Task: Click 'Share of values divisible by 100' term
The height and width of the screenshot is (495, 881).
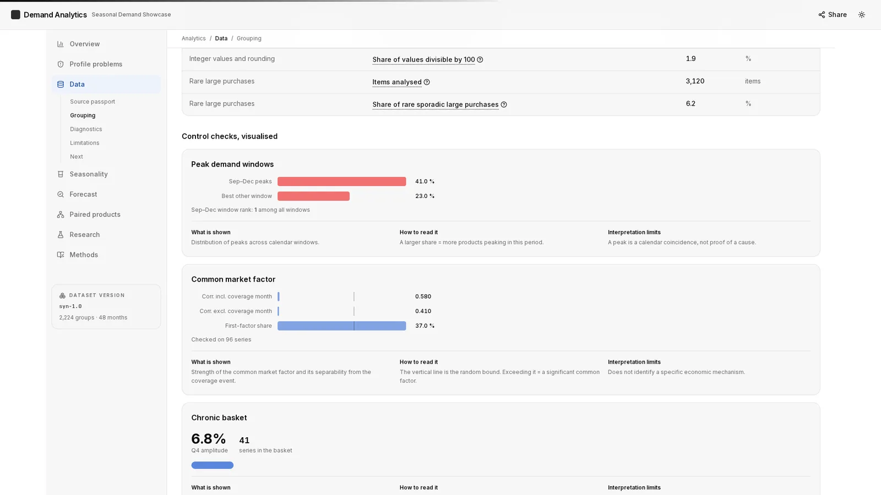Action: [423, 59]
